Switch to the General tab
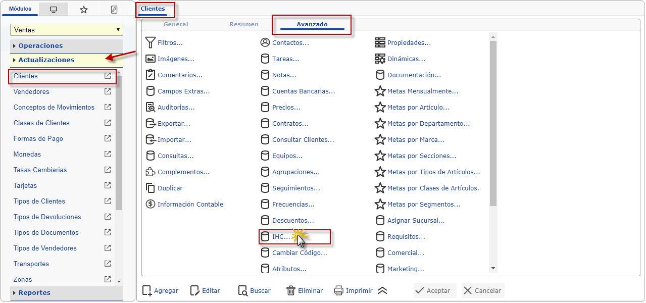The height and width of the screenshot is (303, 646). [176, 24]
